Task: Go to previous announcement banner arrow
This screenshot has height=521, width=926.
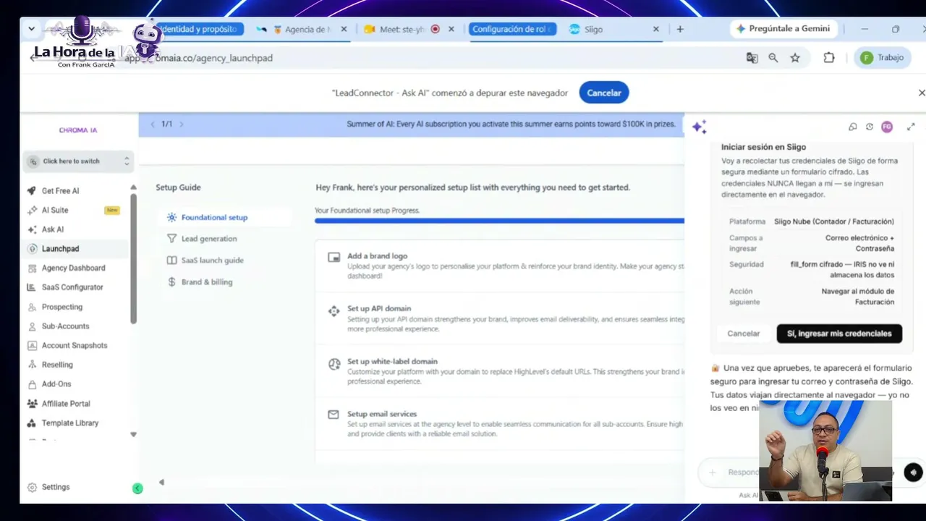Action: pos(153,124)
